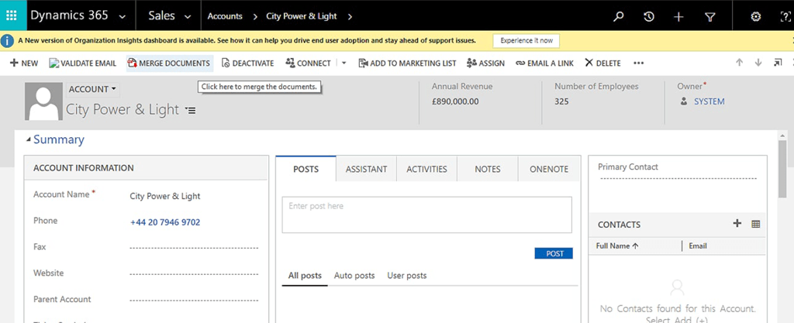794x323 pixels.
Task: Add a contact with plus icon
Action: pyautogui.click(x=737, y=223)
